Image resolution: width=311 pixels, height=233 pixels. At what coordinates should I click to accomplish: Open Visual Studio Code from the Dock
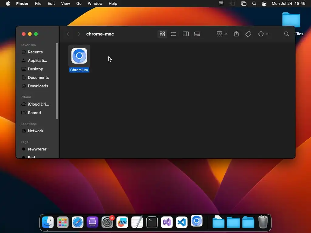tap(182, 222)
